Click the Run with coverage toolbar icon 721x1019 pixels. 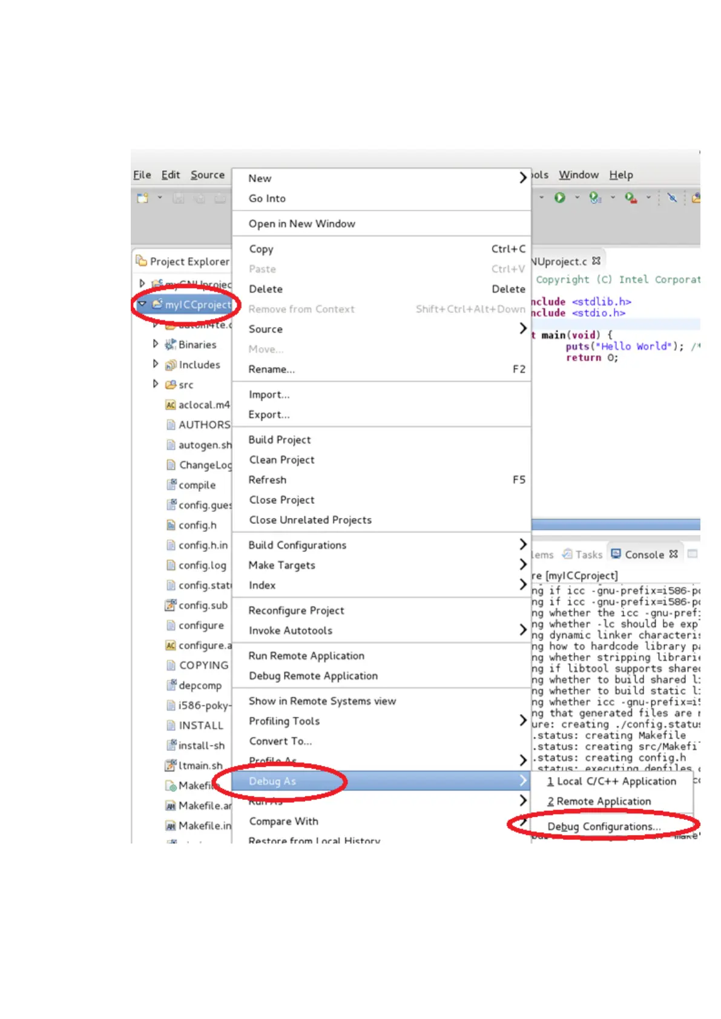pyautogui.click(x=595, y=198)
